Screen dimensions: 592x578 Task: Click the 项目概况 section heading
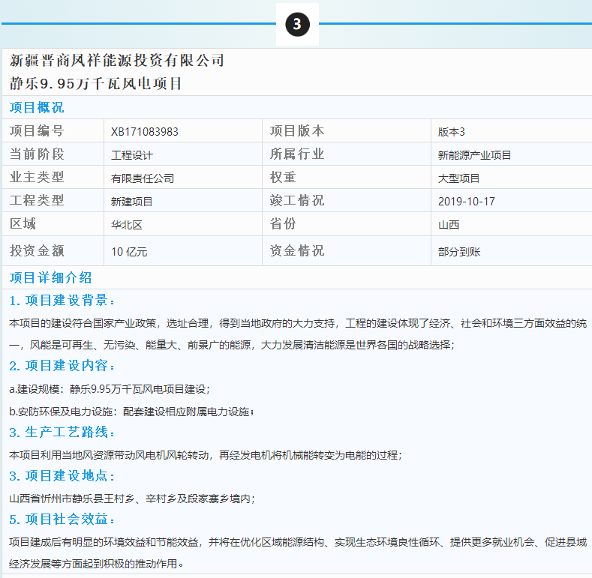(37, 107)
